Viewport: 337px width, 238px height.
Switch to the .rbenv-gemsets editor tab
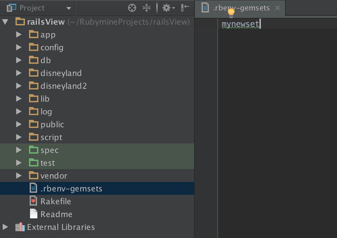[240, 8]
